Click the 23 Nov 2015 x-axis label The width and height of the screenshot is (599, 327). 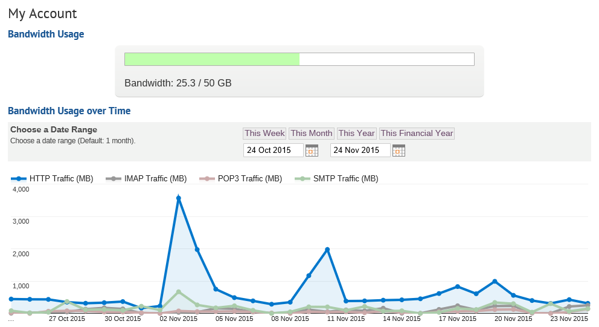click(569, 319)
